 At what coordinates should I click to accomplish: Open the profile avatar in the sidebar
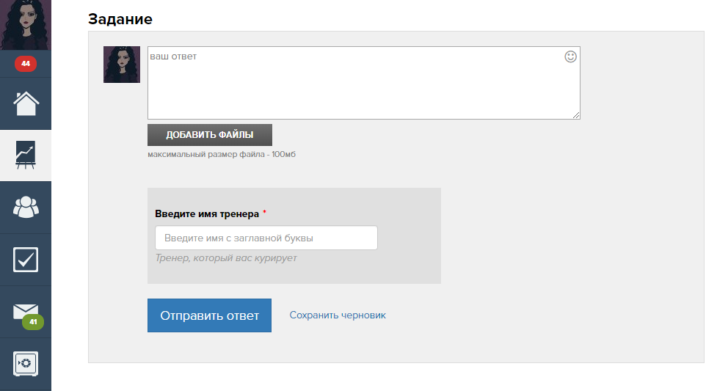point(26,24)
